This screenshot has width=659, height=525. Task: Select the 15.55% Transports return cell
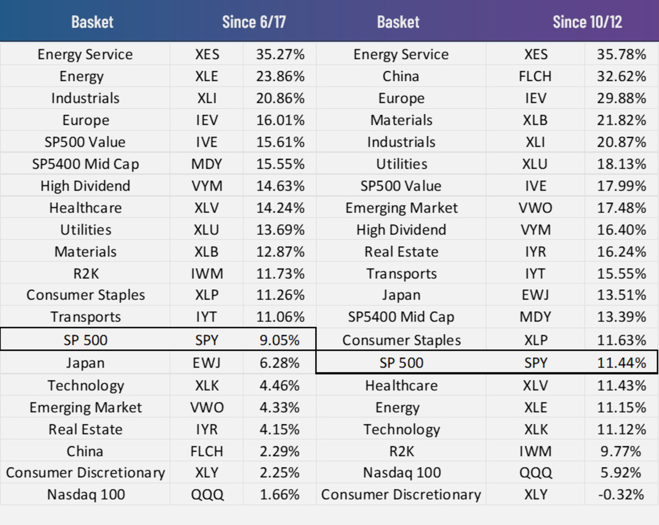(x=622, y=274)
